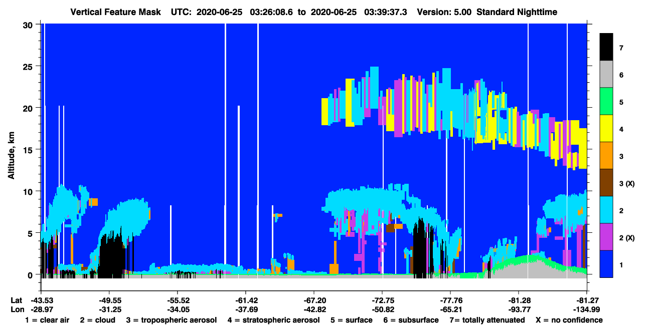The width and height of the screenshot is (652, 334).
Task: Click the colorbar label '7'
Action: coord(621,48)
